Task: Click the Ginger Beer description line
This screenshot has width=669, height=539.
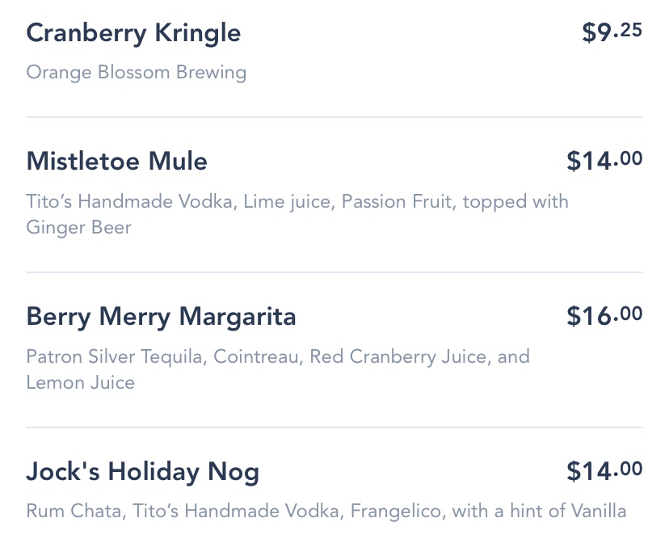Action: point(79,227)
